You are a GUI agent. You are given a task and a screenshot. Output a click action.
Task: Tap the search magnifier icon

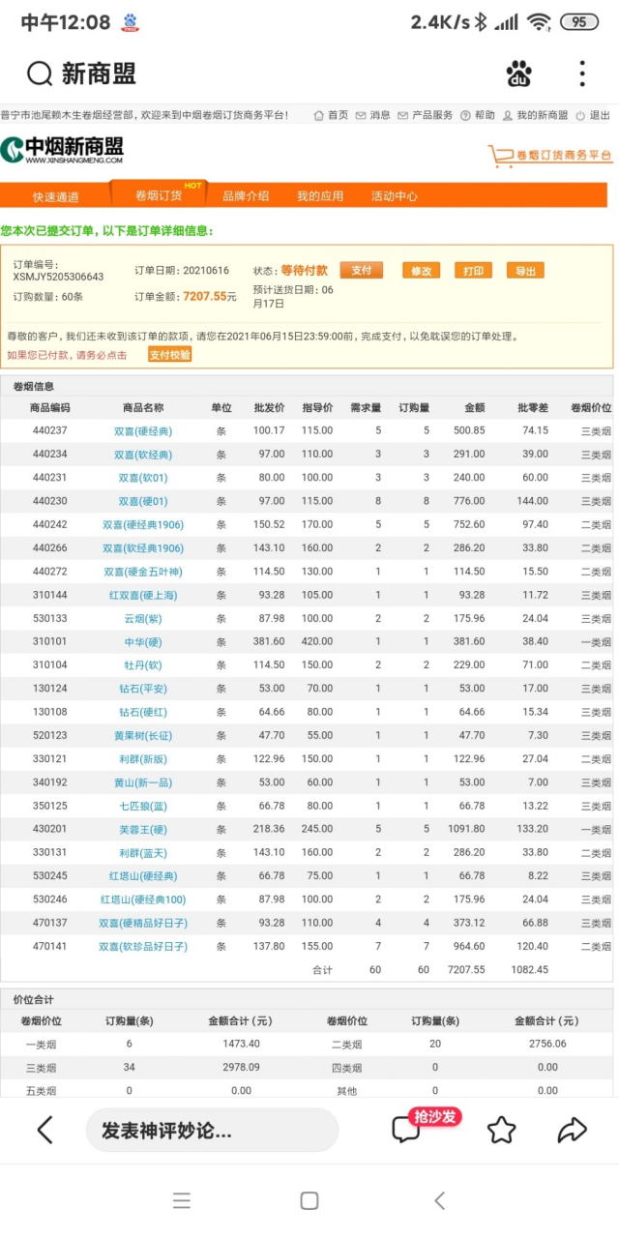coord(40,74)
